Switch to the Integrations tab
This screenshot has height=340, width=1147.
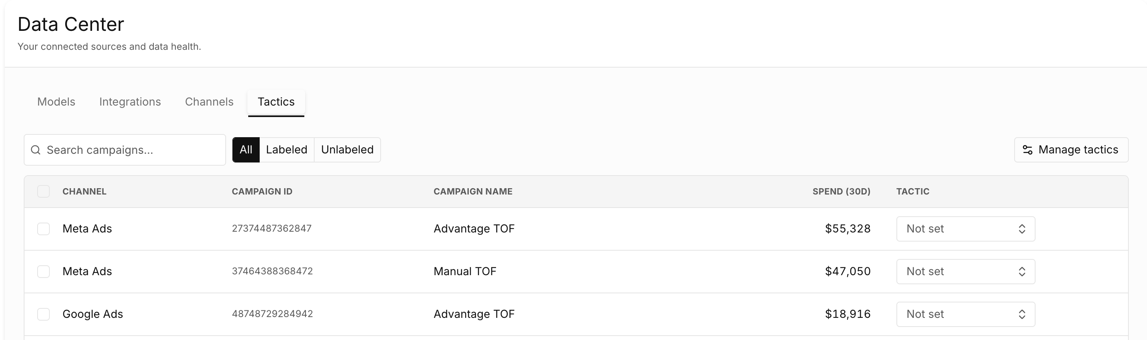coord(130,102)
